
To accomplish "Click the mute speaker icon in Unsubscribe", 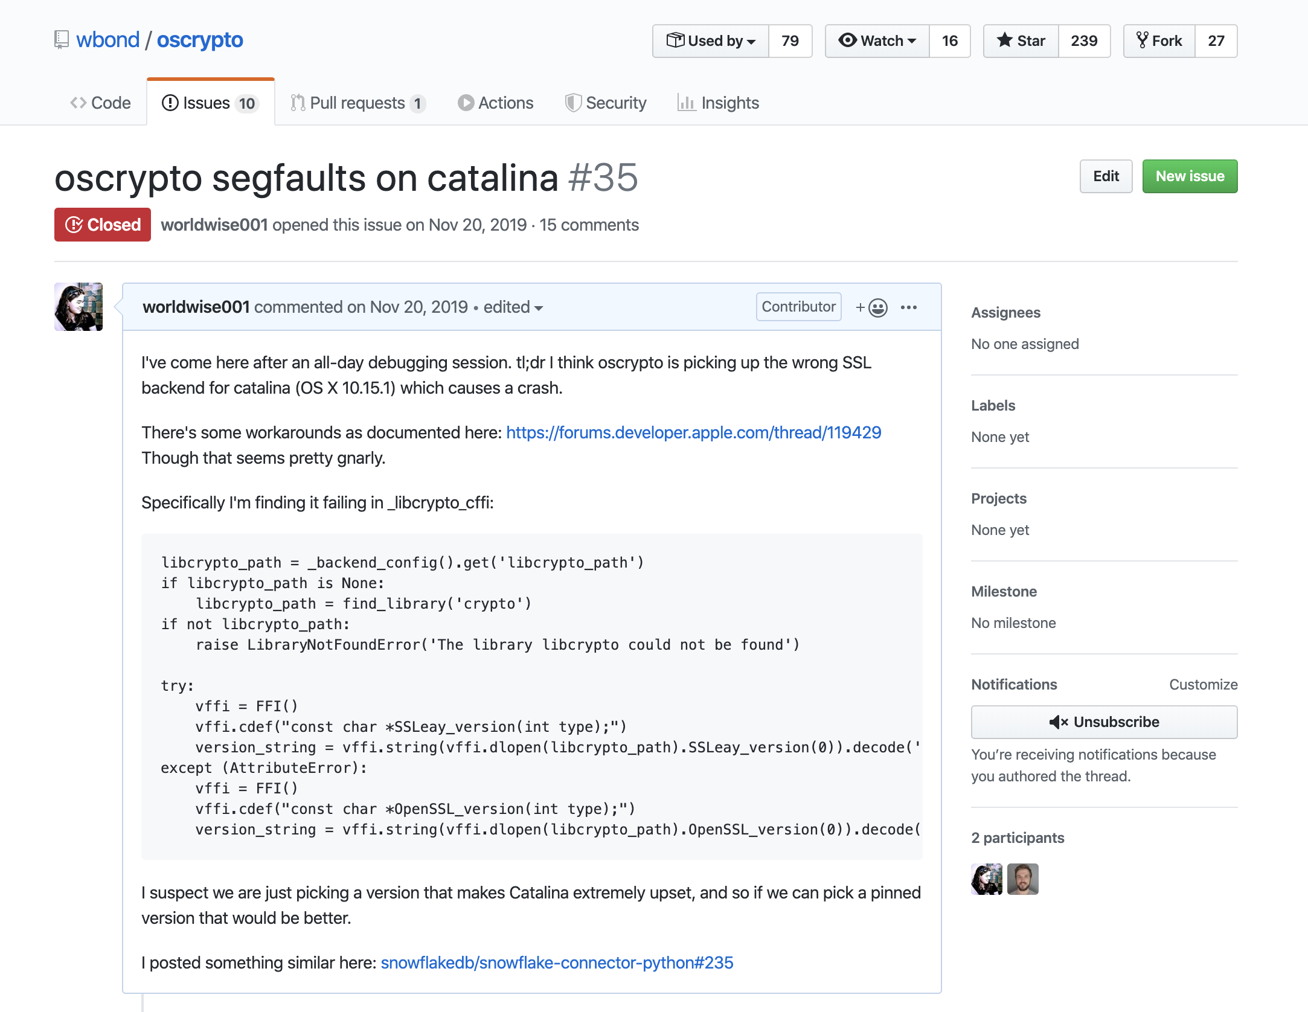I will [1059, 722].
